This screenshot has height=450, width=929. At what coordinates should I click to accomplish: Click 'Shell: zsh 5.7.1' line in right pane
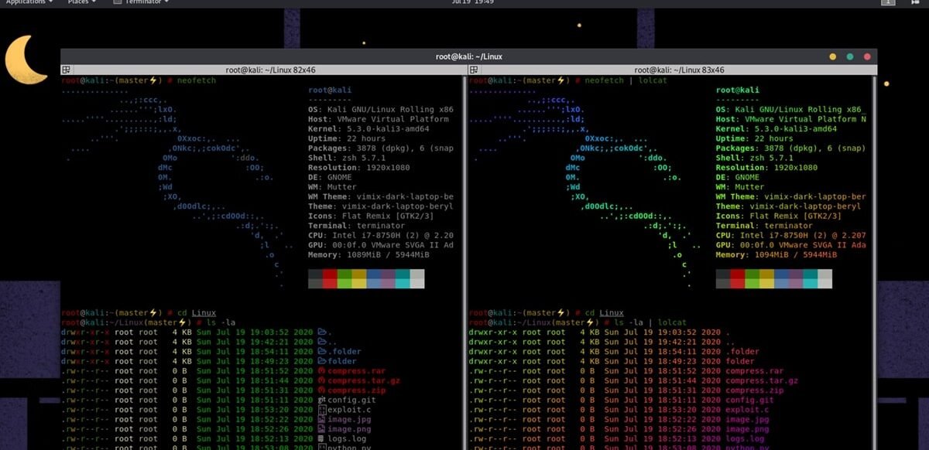[755, 158]
